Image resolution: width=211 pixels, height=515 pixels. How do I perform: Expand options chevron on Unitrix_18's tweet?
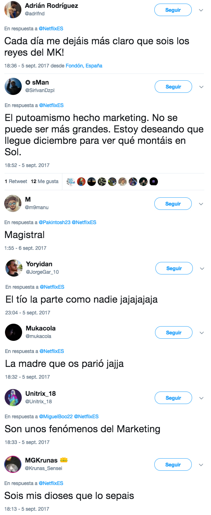pos(201,398)
